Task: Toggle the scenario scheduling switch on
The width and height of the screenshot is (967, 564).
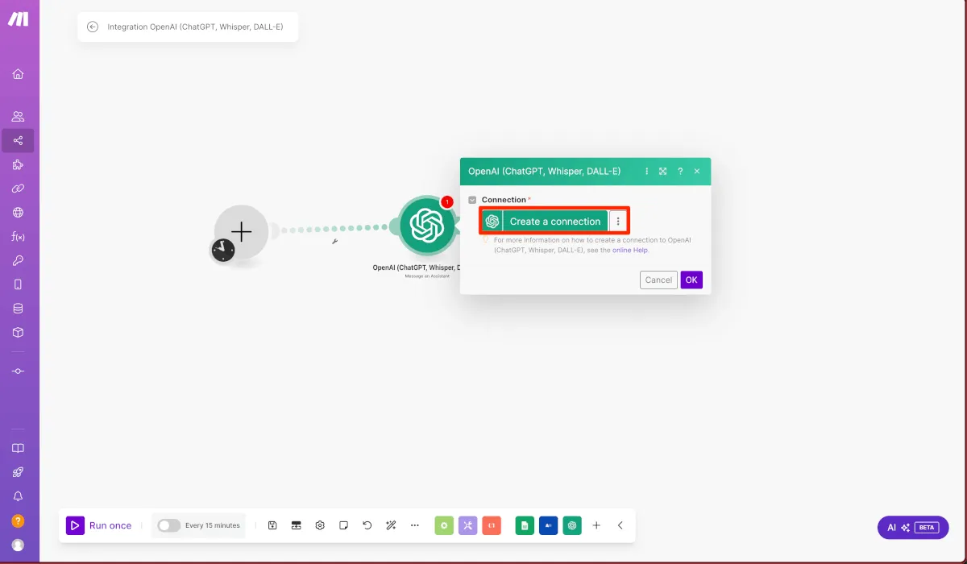Action: [x=168, y=525]
